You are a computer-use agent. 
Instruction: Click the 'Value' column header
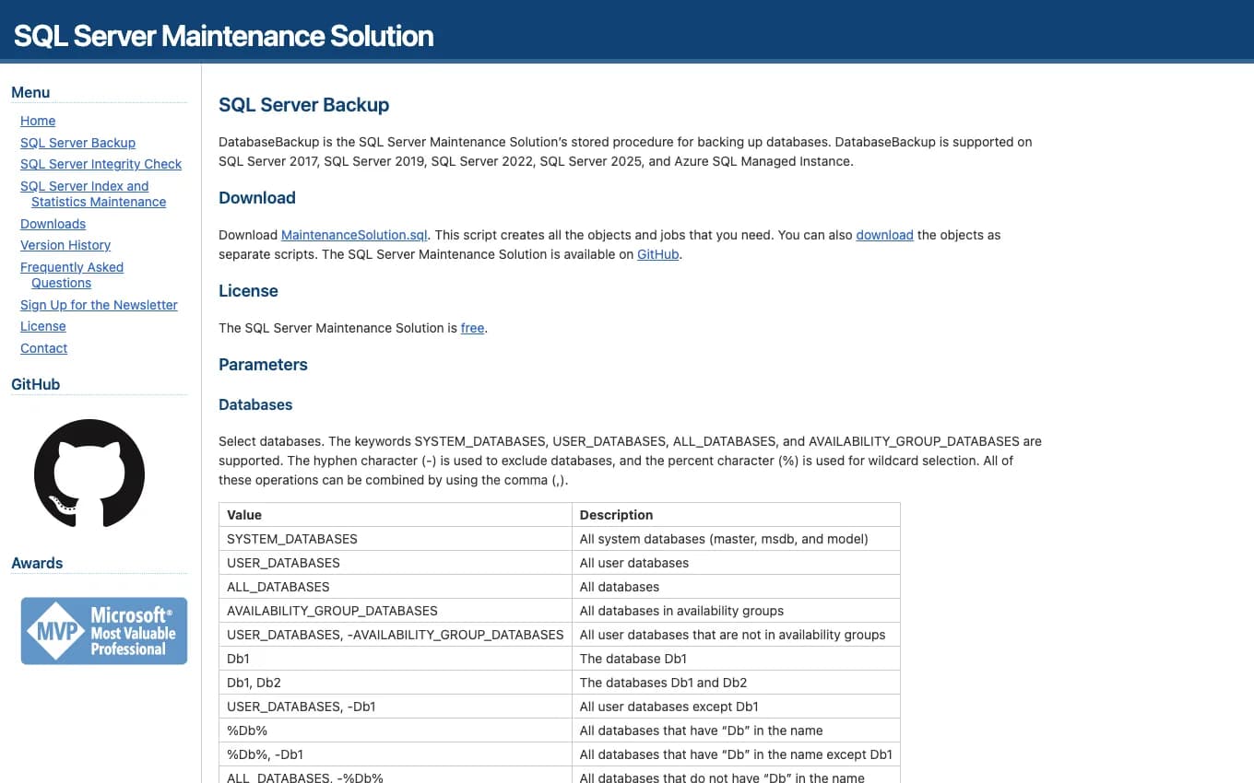[x=396, y=515]
